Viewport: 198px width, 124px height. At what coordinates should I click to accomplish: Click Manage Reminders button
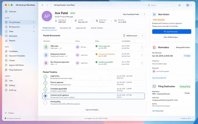point(183,48)
